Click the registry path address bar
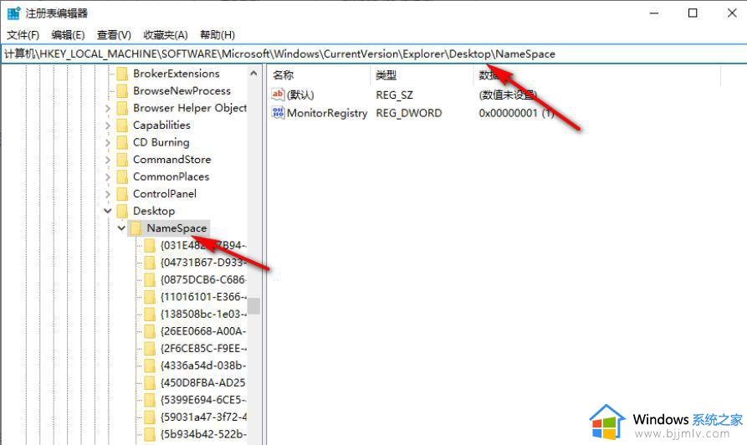 (373, 54)
